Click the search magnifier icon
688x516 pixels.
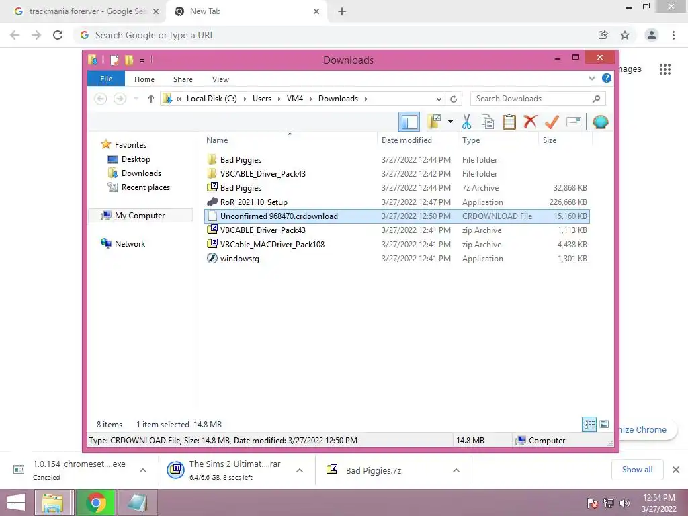click(x=596, y=99)
